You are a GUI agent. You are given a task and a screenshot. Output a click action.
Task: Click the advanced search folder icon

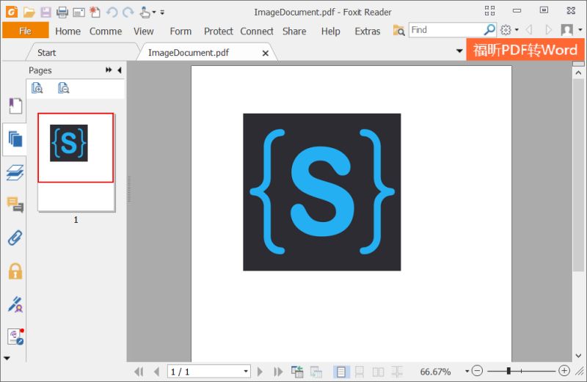[398, 30]
